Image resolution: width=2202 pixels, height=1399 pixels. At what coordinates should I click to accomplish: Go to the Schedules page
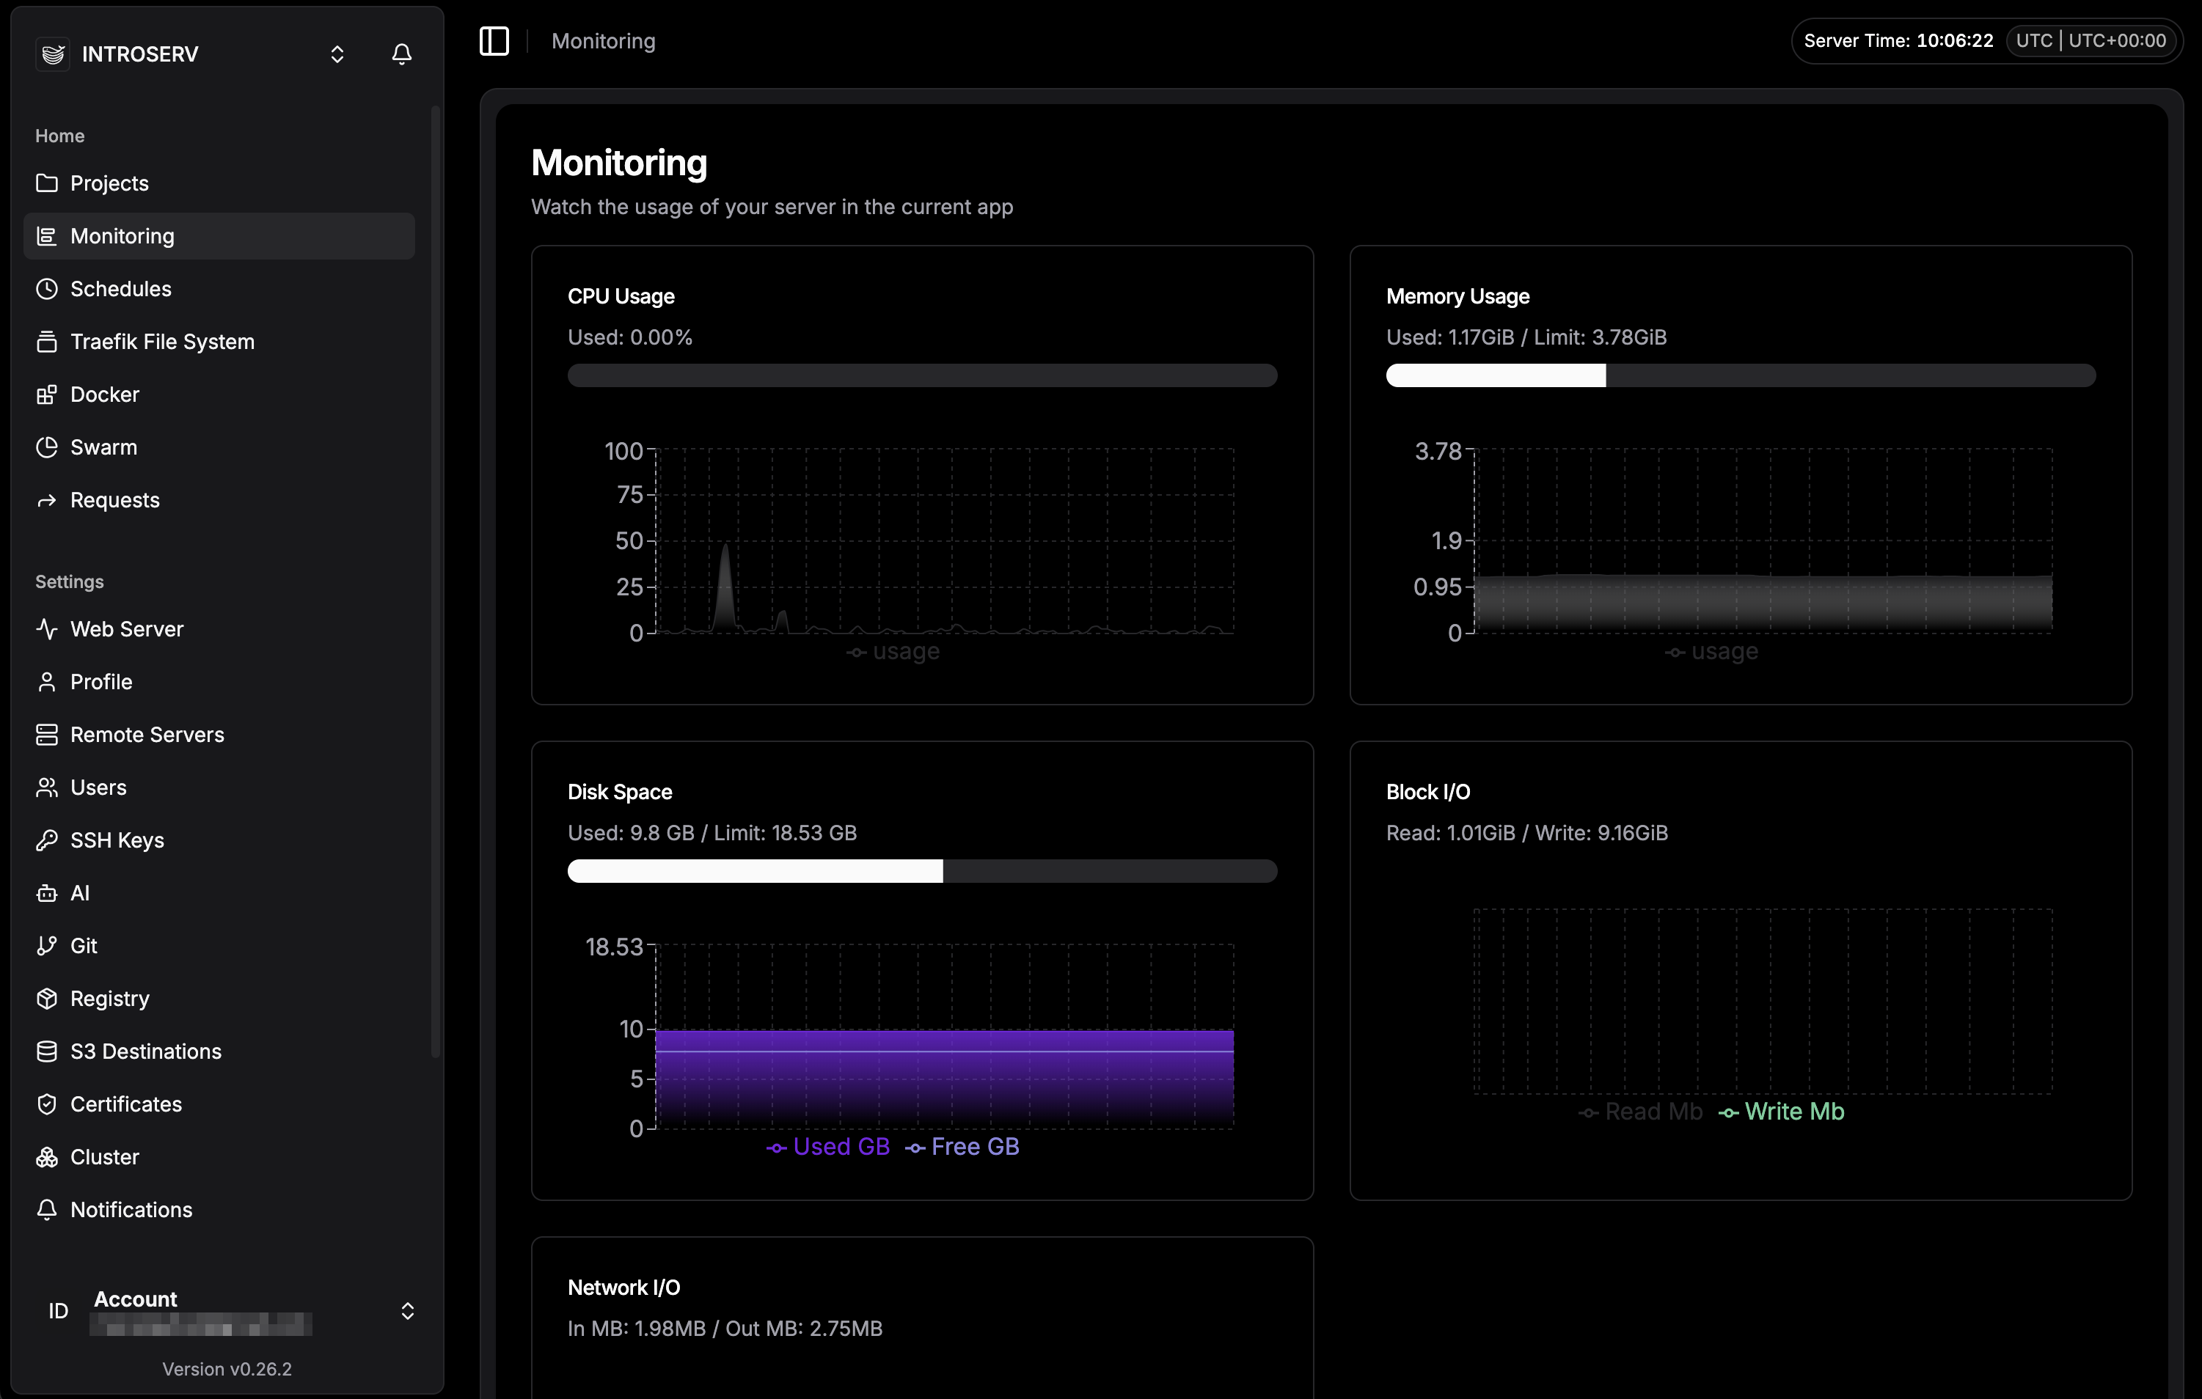(120, 289)
